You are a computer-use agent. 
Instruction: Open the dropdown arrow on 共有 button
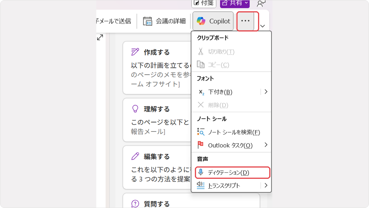[246, 3]
